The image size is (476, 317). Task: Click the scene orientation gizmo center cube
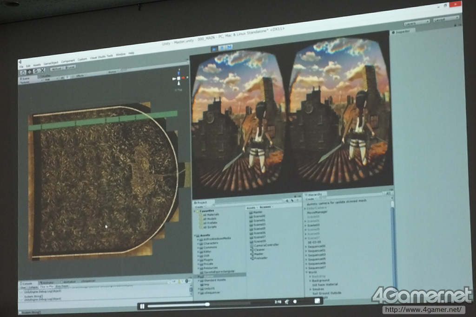(x=179, y=78)
